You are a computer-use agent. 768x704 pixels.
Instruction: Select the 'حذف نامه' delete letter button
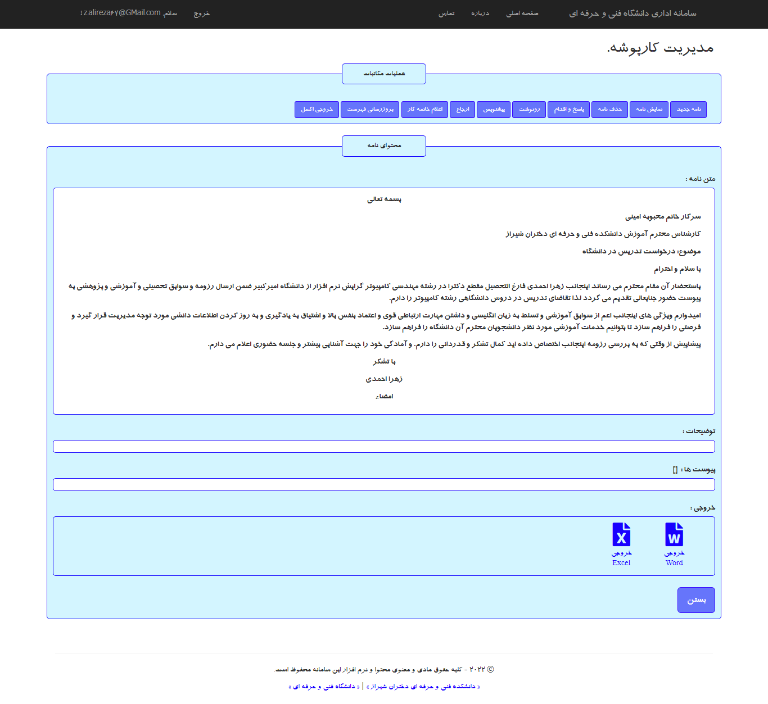[609, 109]
